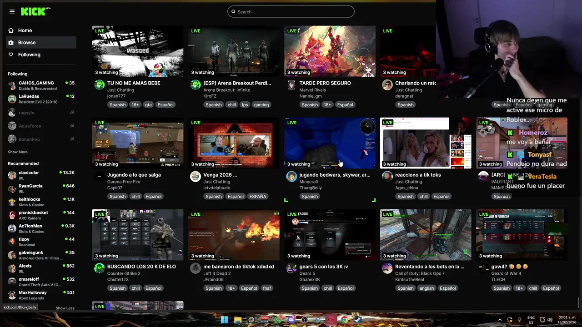Click Nannie_gm streamer avatar
Screen dimensions: 582x327
pos(291,85)
